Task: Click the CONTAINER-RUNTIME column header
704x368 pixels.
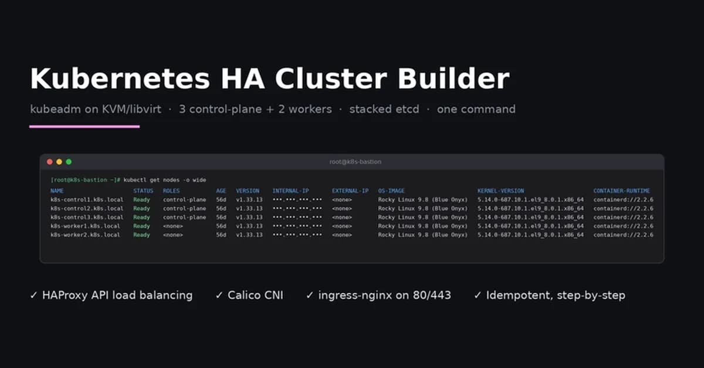Action: 622,191
